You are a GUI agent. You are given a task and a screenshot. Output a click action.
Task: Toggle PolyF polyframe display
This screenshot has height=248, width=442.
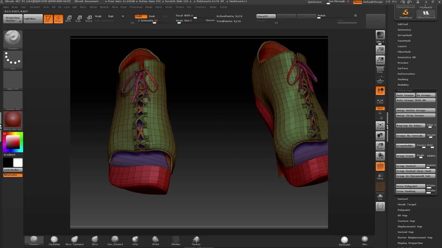pyautogui.click(x=380, y=166)
